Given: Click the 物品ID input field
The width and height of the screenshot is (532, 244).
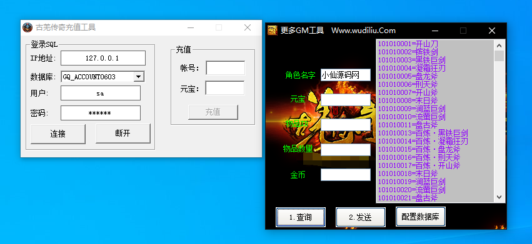Looking at the screenshot, I should tap(345, 125).
